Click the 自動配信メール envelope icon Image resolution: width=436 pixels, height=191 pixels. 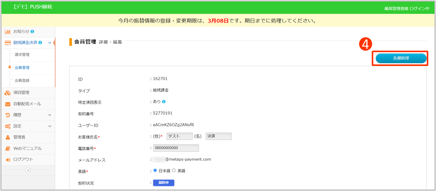pos(8,104)
